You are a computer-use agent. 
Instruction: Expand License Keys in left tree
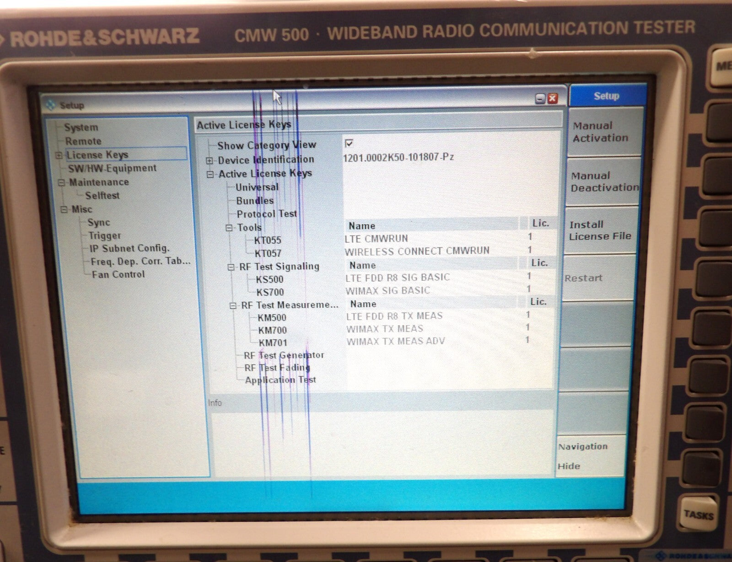(59, 155)
